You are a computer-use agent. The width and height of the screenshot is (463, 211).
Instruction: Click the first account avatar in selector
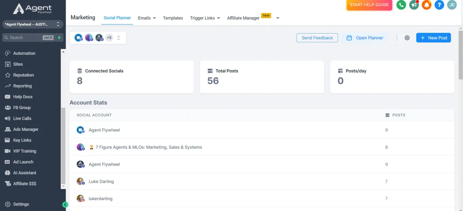point(79,37)
